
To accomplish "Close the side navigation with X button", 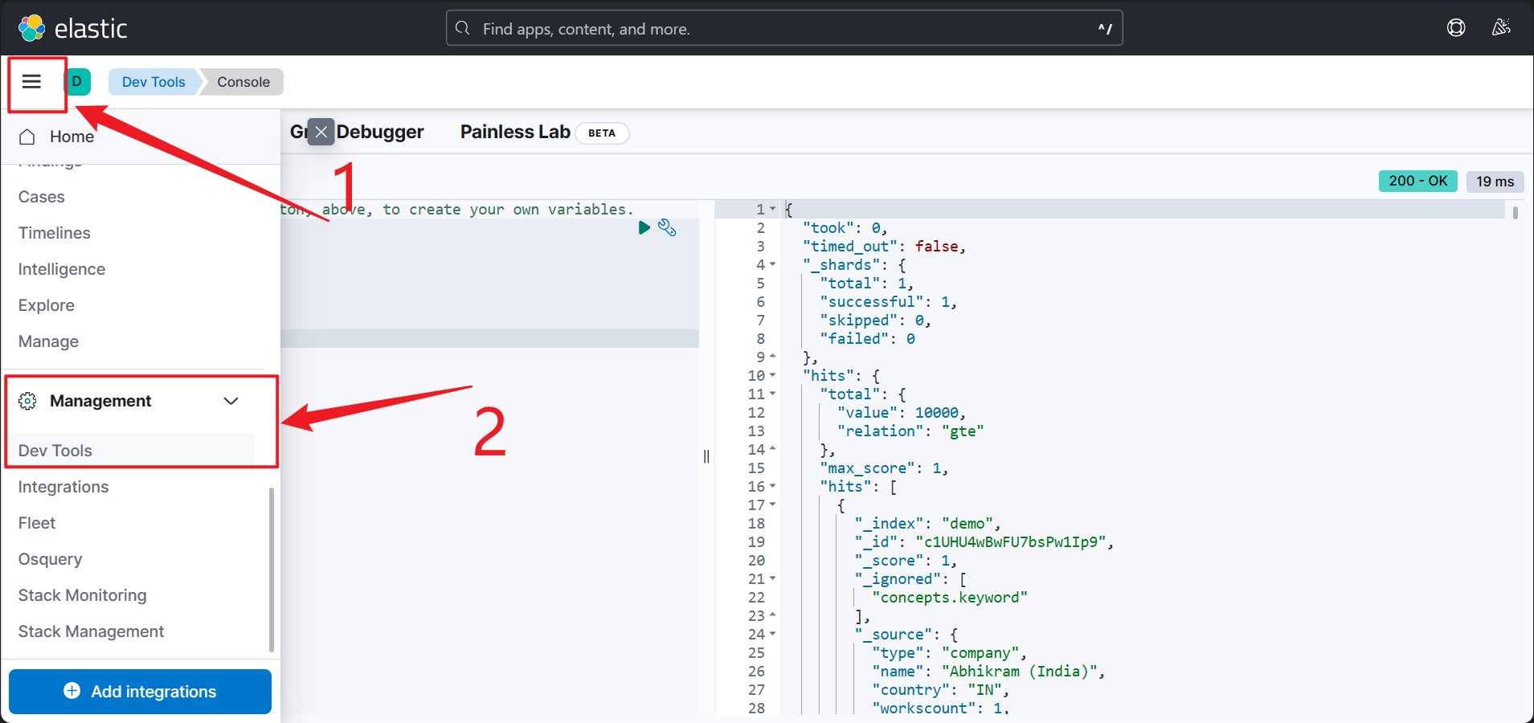I will tap(321, 132).
